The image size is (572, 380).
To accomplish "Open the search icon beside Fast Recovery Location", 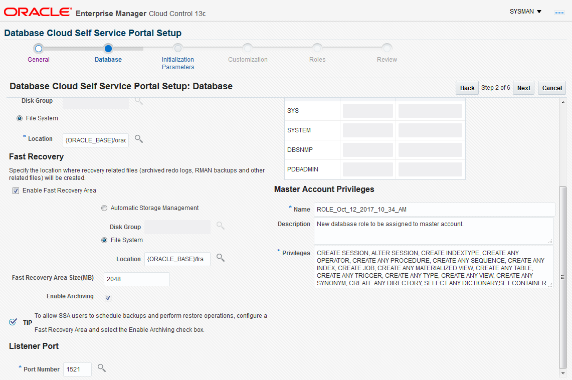I will [221, 258].
